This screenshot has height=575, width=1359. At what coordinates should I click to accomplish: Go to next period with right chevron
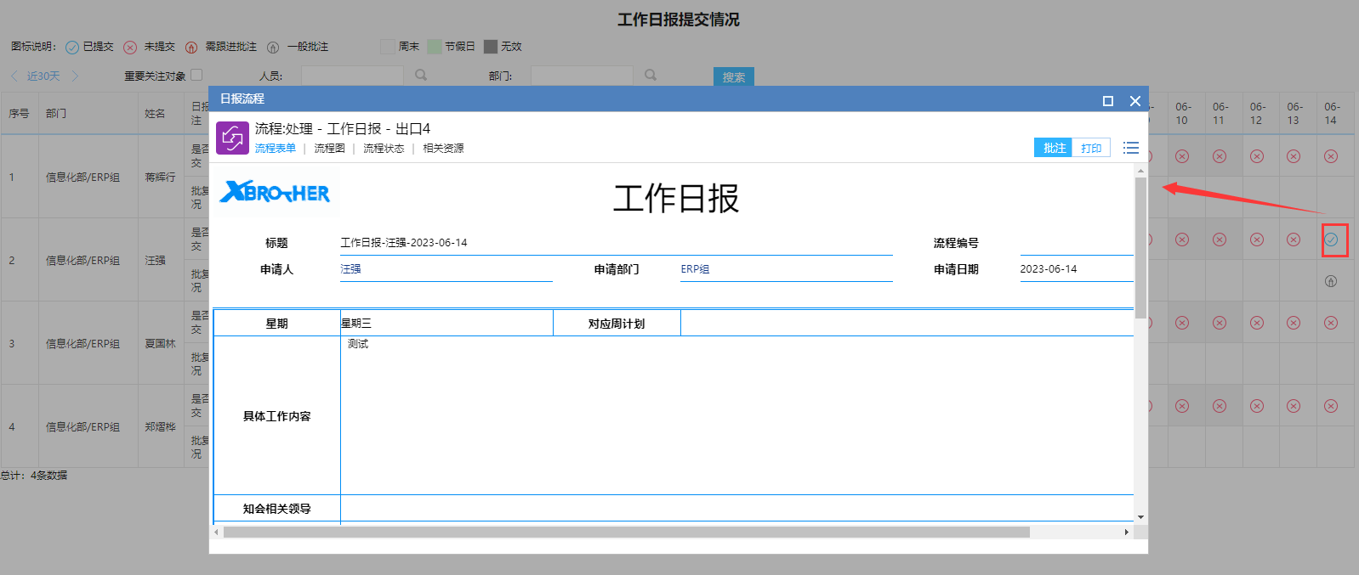[75, 76]
